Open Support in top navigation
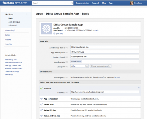 pyautogui.click(x=95, y=3)
